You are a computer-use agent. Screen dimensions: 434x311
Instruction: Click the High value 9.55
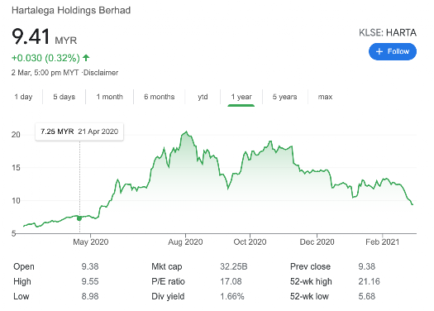point(90,281)
